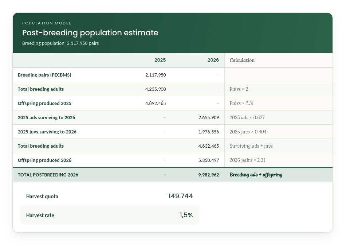This screenshot has height=245, width=346.
Task: Click the 2026 column header
Action: coord(213,60)
